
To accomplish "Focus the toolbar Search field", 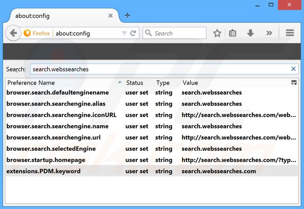I will point(174,33).
